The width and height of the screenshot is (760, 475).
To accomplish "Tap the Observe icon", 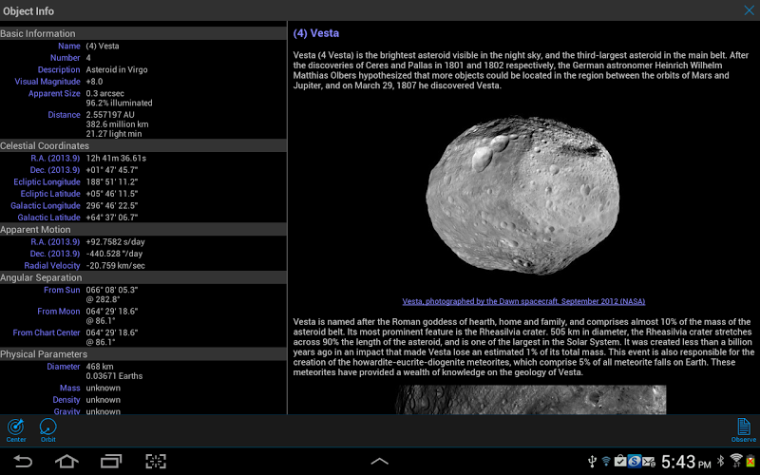I will coord(743,429).
